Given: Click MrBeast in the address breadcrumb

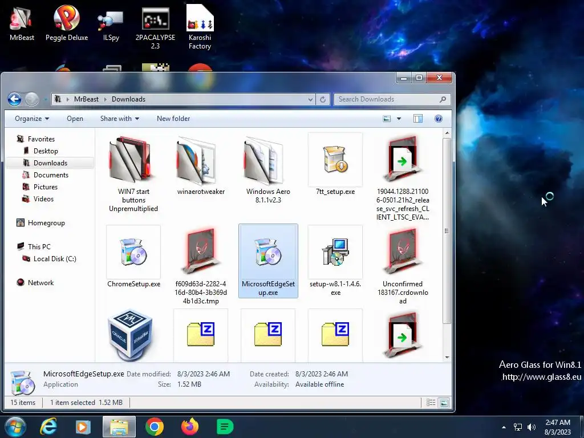Looking at the screenshot, I should pyautogui.click(x=87, y=99).
